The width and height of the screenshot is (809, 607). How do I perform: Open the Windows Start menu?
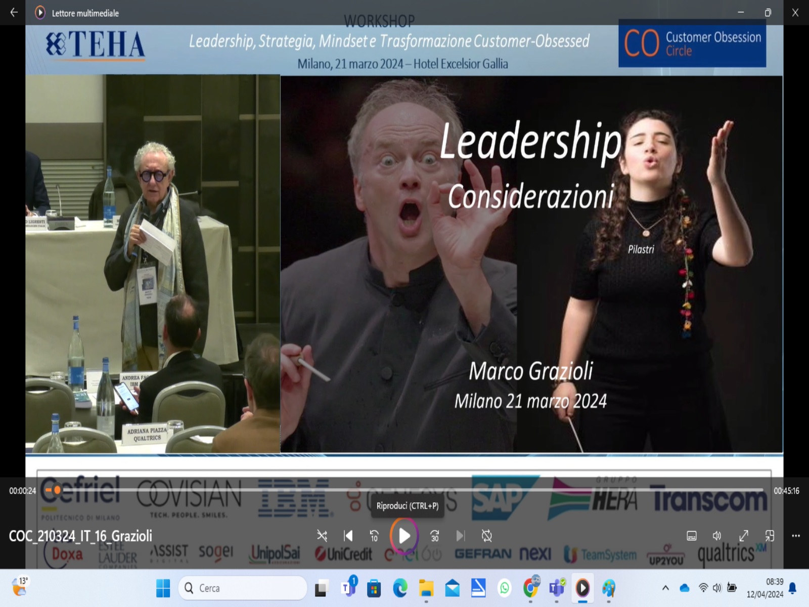click(x=163, y=588)
